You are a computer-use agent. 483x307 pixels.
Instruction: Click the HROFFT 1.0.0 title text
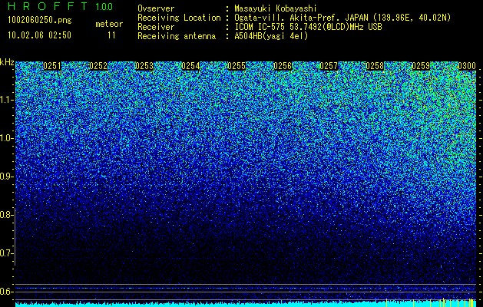coord(61,6)
